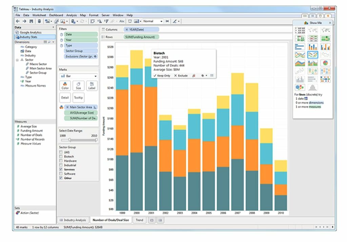
Task: Check the Biotech sector group checkbox
Action: [x=61, y=157]
